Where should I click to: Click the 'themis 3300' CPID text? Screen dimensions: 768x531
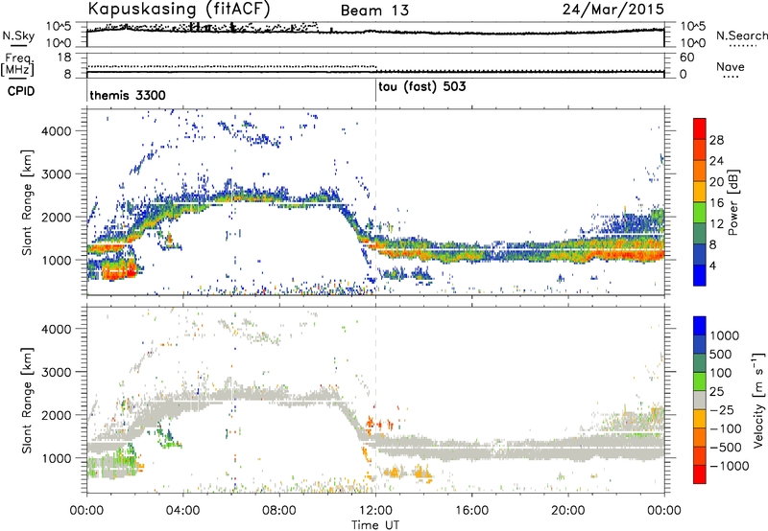coord(128,95)
